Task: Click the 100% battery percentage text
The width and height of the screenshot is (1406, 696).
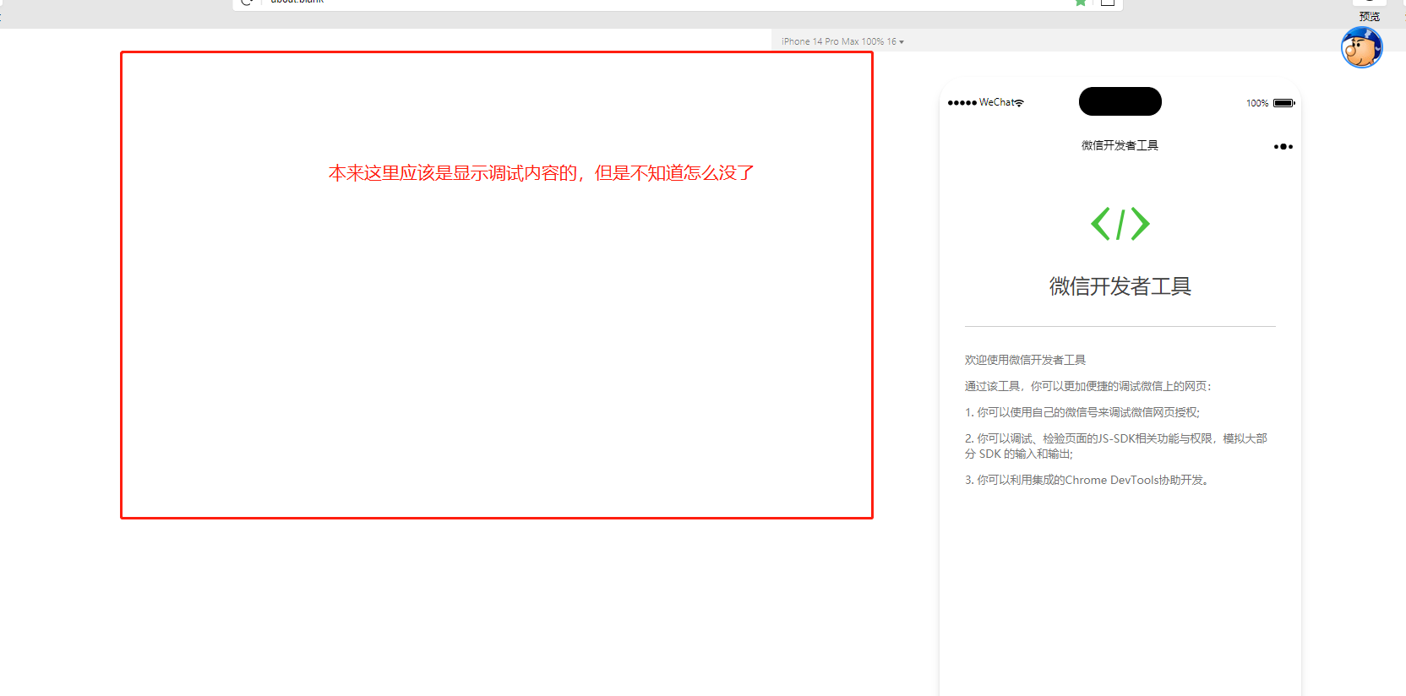Action: (x=1257, y=103)
